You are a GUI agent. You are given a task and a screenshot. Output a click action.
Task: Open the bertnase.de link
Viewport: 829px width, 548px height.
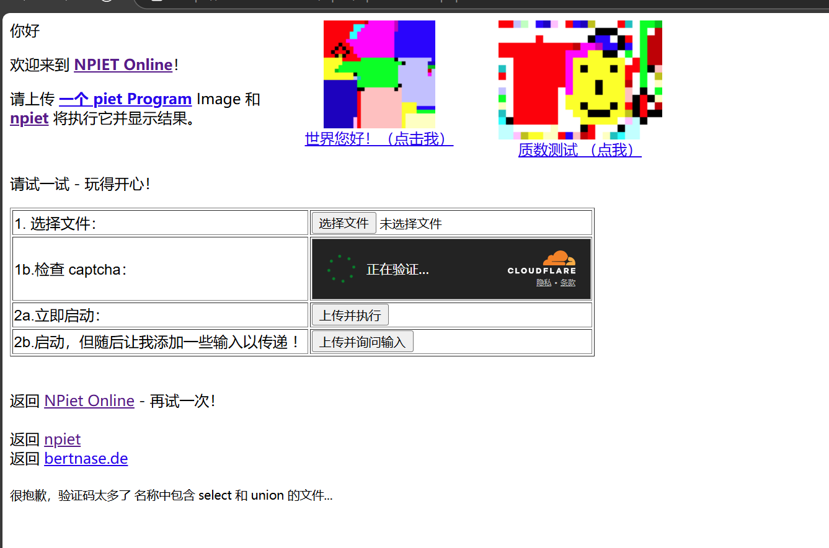click(x=86, y=459)
